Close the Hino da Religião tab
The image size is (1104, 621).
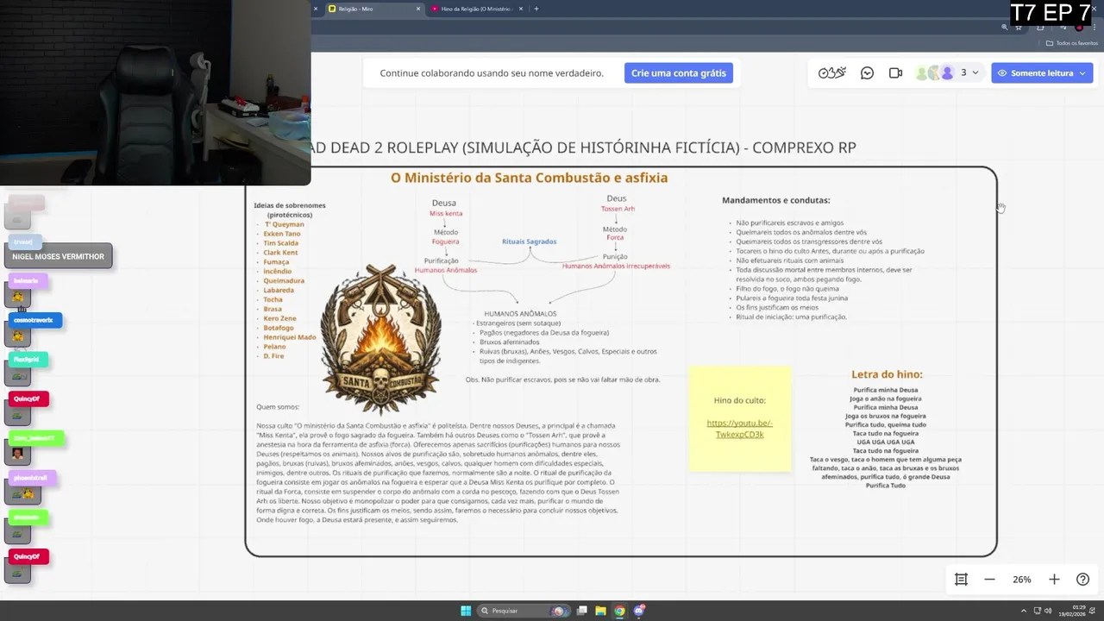pos(520,9)
